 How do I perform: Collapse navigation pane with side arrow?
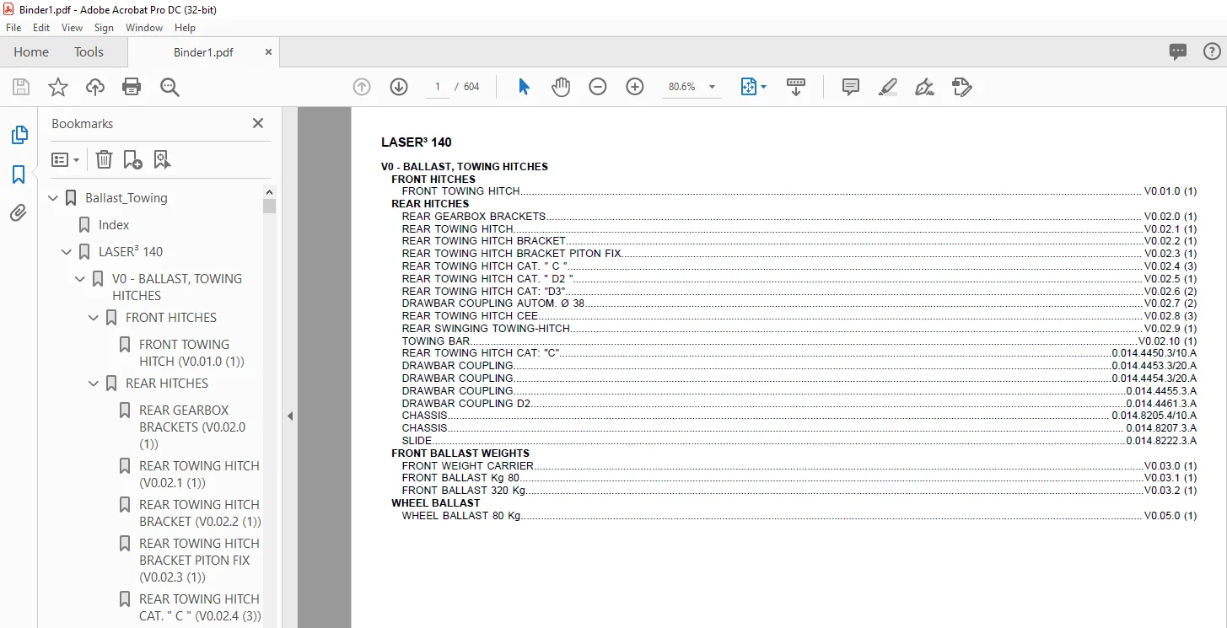tap(290, 416)
